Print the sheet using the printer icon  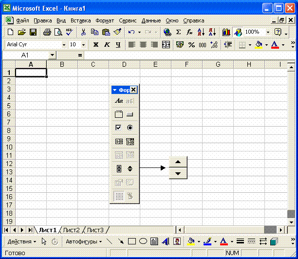pos(47,32)
